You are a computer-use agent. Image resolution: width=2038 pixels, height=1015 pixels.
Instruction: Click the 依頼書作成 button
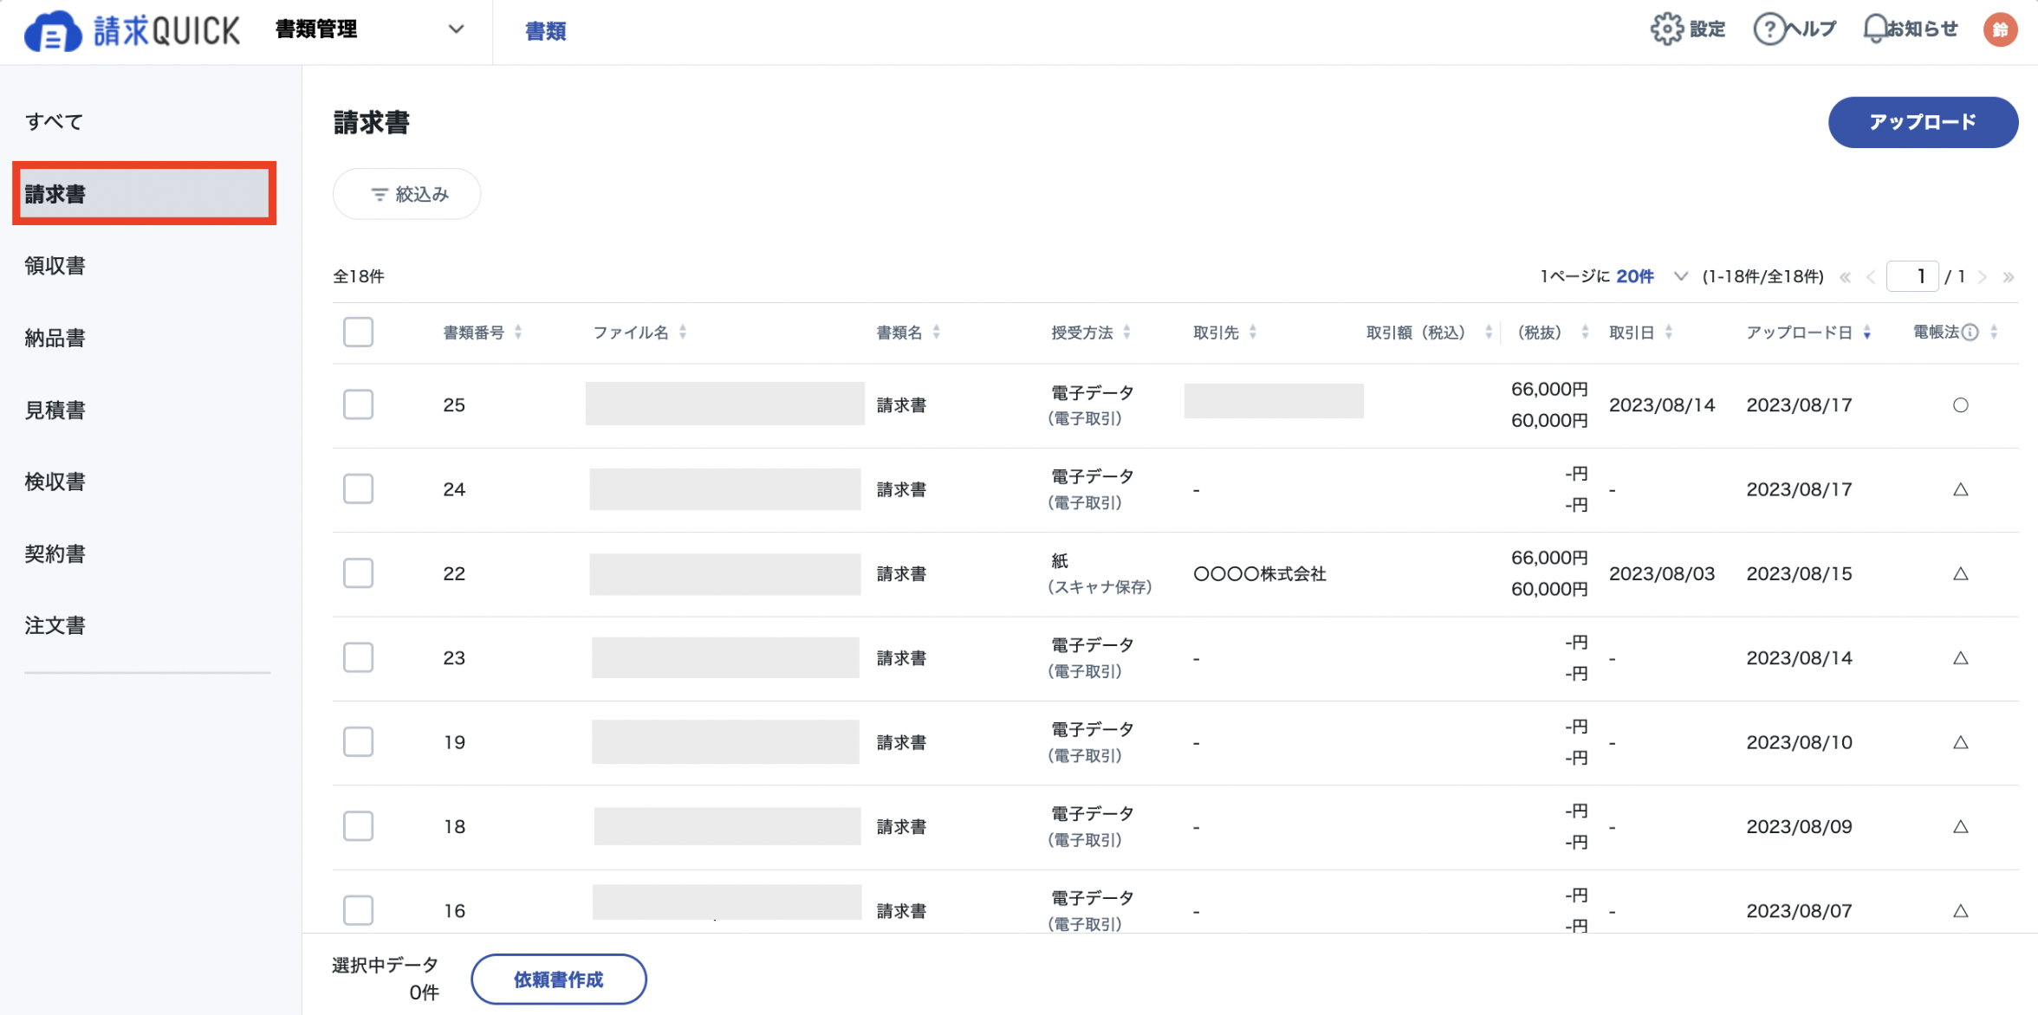559,979
